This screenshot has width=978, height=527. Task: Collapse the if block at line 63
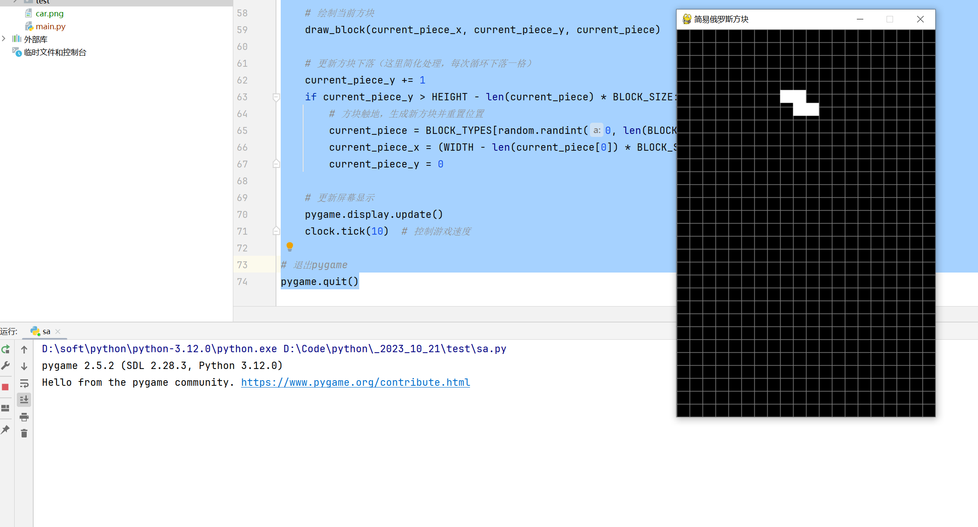point(276,97)
